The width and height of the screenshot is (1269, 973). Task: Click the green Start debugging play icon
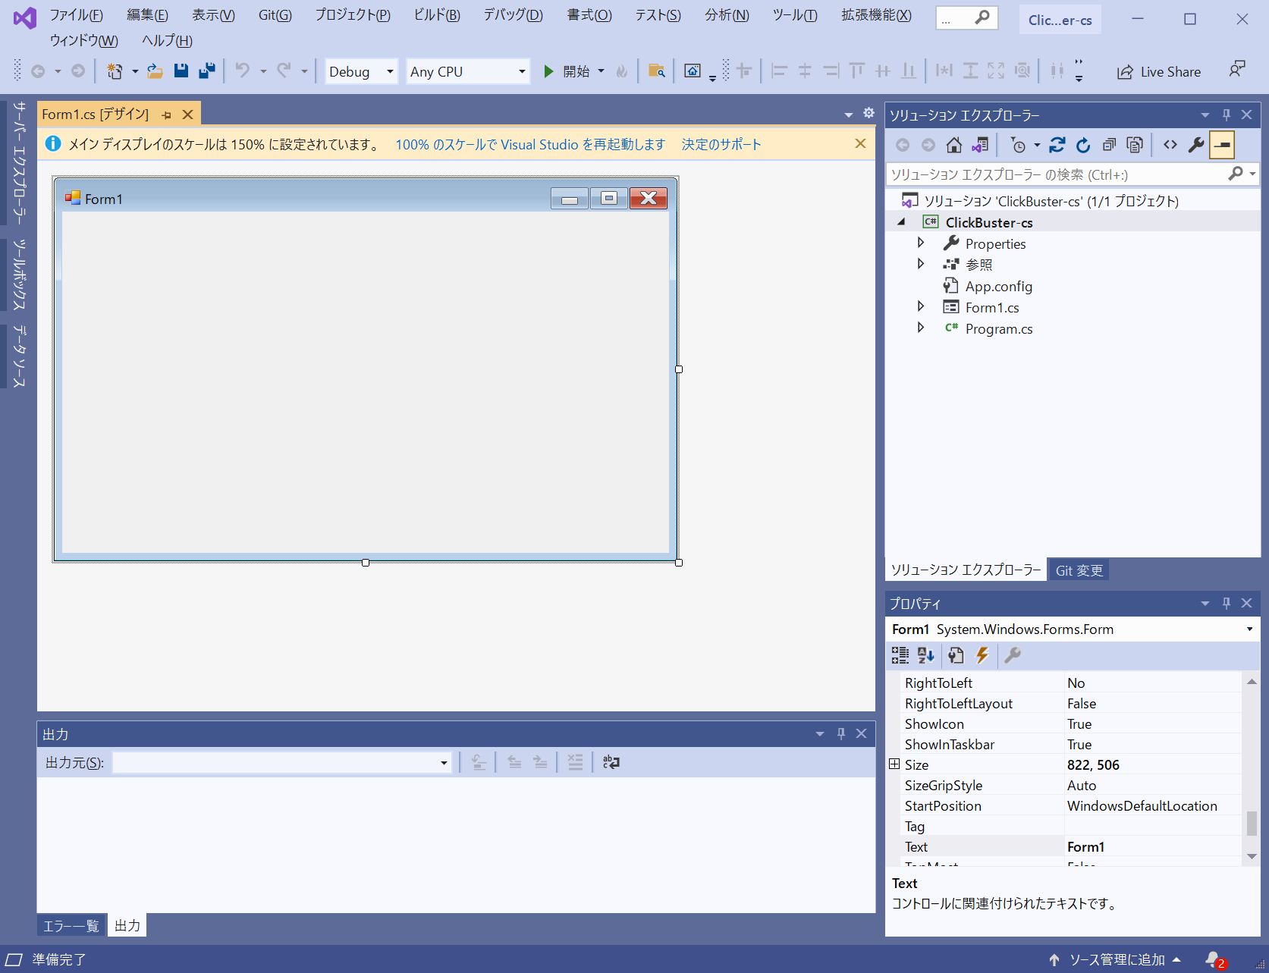[548, 71]
